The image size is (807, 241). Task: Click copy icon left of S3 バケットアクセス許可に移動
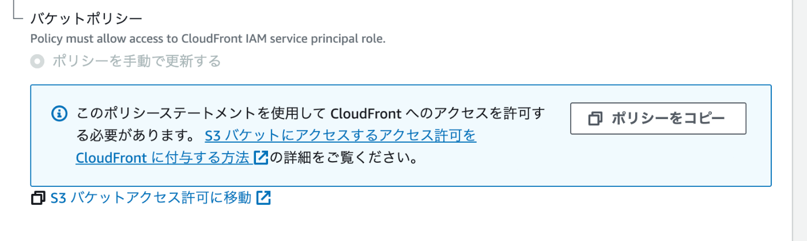point(39,198)
